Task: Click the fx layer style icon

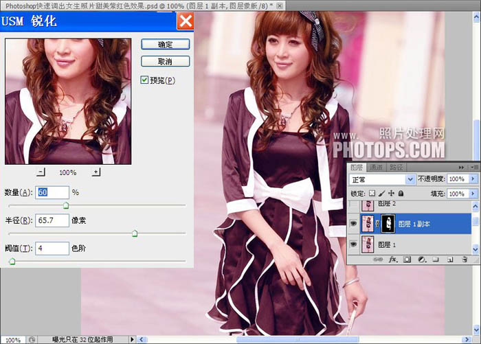Action: 393,260
